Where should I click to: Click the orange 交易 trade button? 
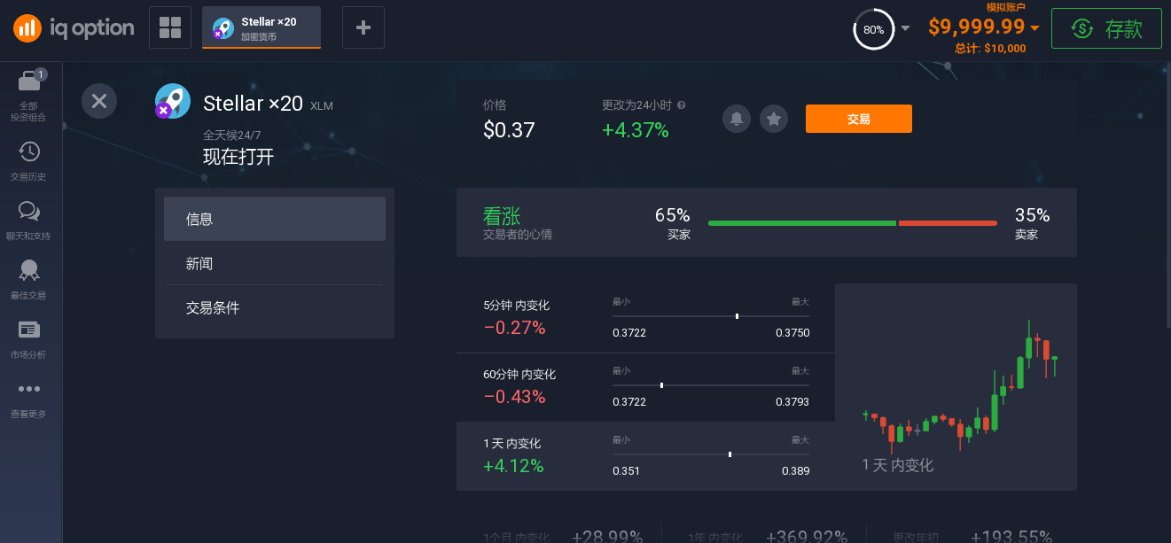tap(858, 119)
